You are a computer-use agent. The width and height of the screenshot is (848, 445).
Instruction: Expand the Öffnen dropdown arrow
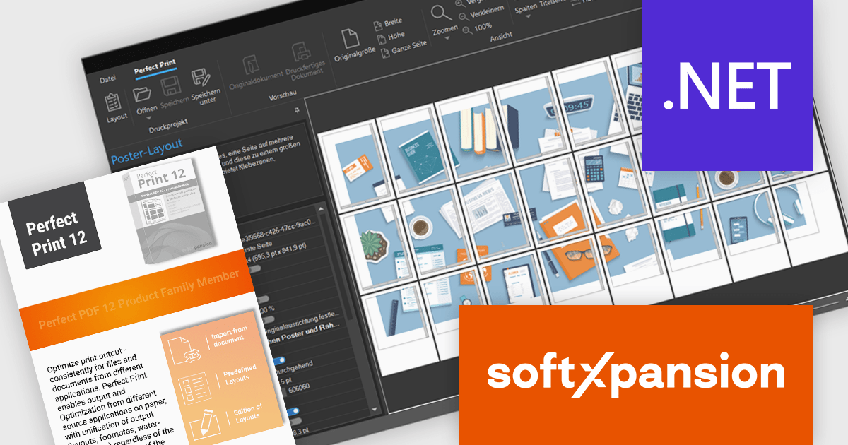click(149, 117)
